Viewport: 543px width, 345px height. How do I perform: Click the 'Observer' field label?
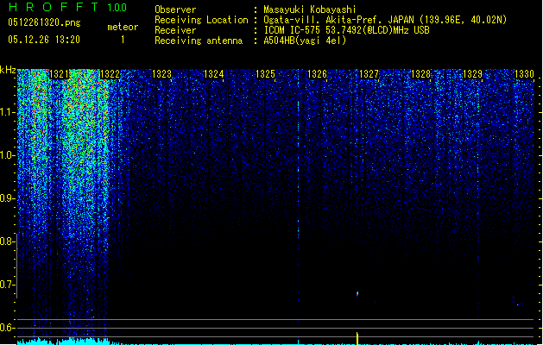(x=175, y=9)
